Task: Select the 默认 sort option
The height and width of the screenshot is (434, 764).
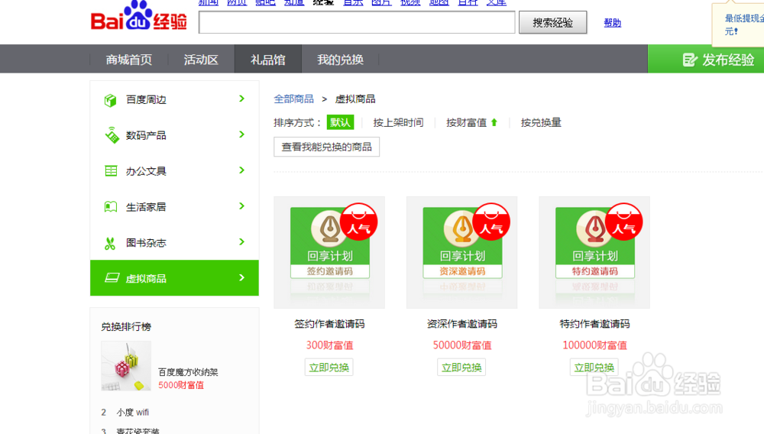Action: (x=340, y=122)
